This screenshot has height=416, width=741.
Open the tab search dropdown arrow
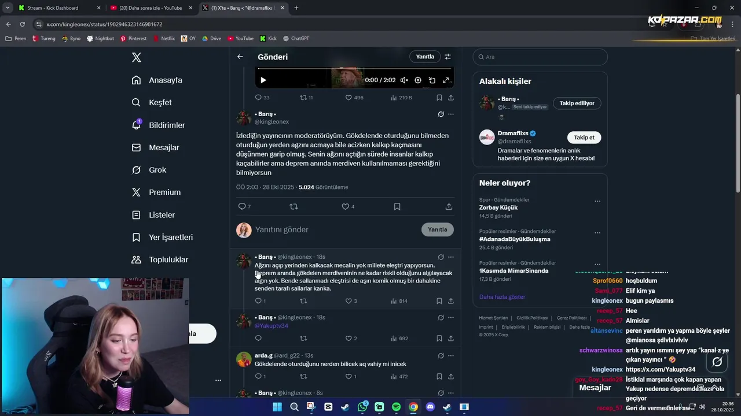pos(8,8)
